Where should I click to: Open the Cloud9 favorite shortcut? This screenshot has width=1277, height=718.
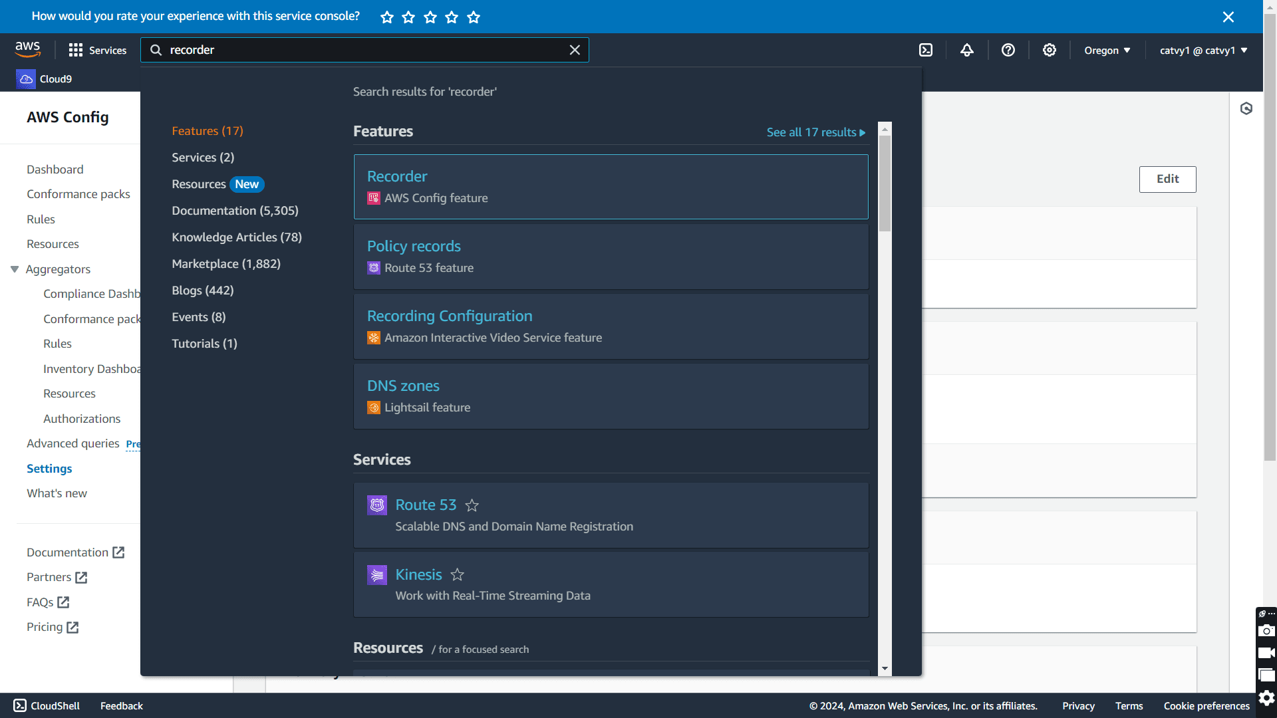pos(45,78)
